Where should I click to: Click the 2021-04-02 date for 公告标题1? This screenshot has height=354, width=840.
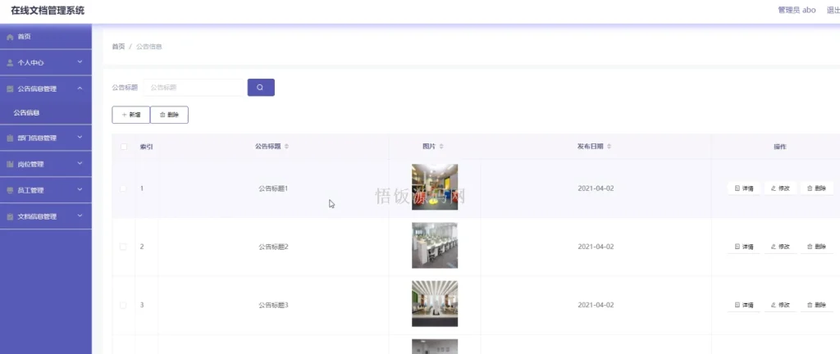(x=596, y=188)
